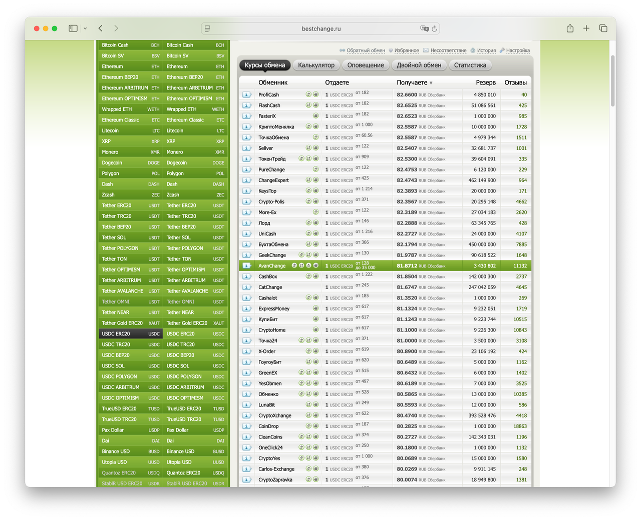Focus the bestchange.ru address bar
Screen dimensions: 641x520
pyautogui.click(x=321, y=29)
